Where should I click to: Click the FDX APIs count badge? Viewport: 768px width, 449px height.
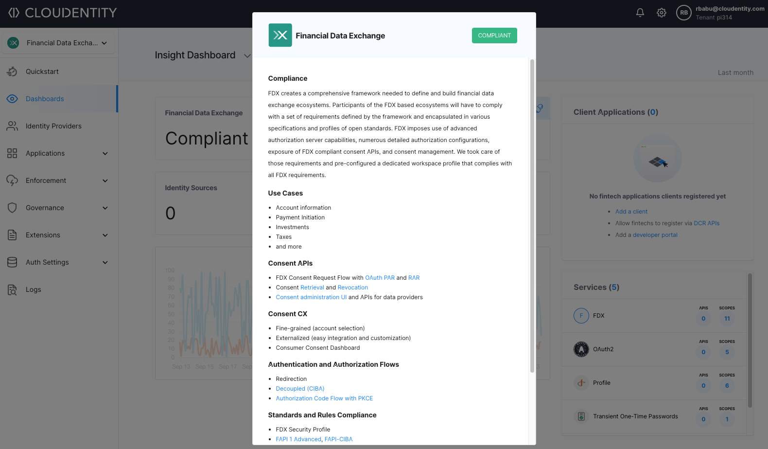tap(703, 319)
